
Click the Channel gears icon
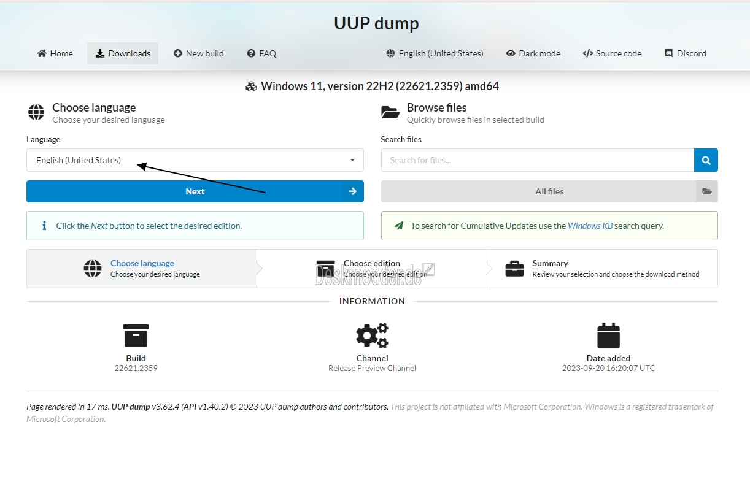click(372, 336)
